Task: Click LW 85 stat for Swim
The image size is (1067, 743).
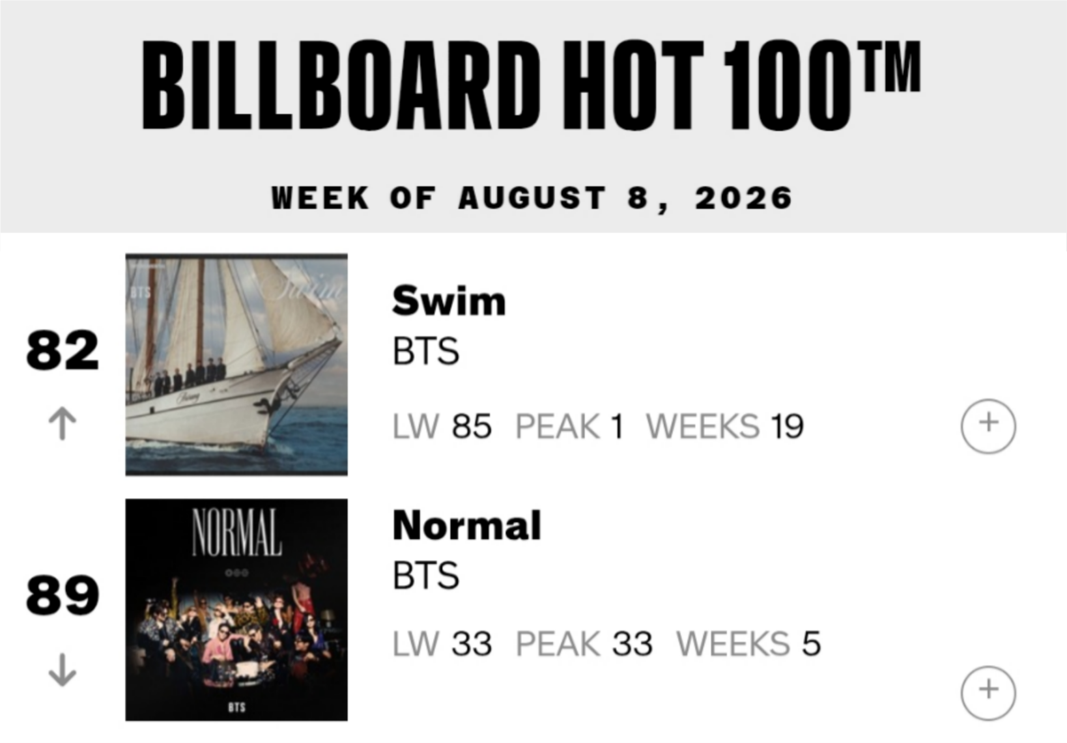Action: [442, 427]
